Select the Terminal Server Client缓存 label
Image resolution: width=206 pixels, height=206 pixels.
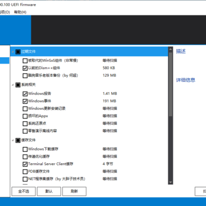[x=51, y=164]
